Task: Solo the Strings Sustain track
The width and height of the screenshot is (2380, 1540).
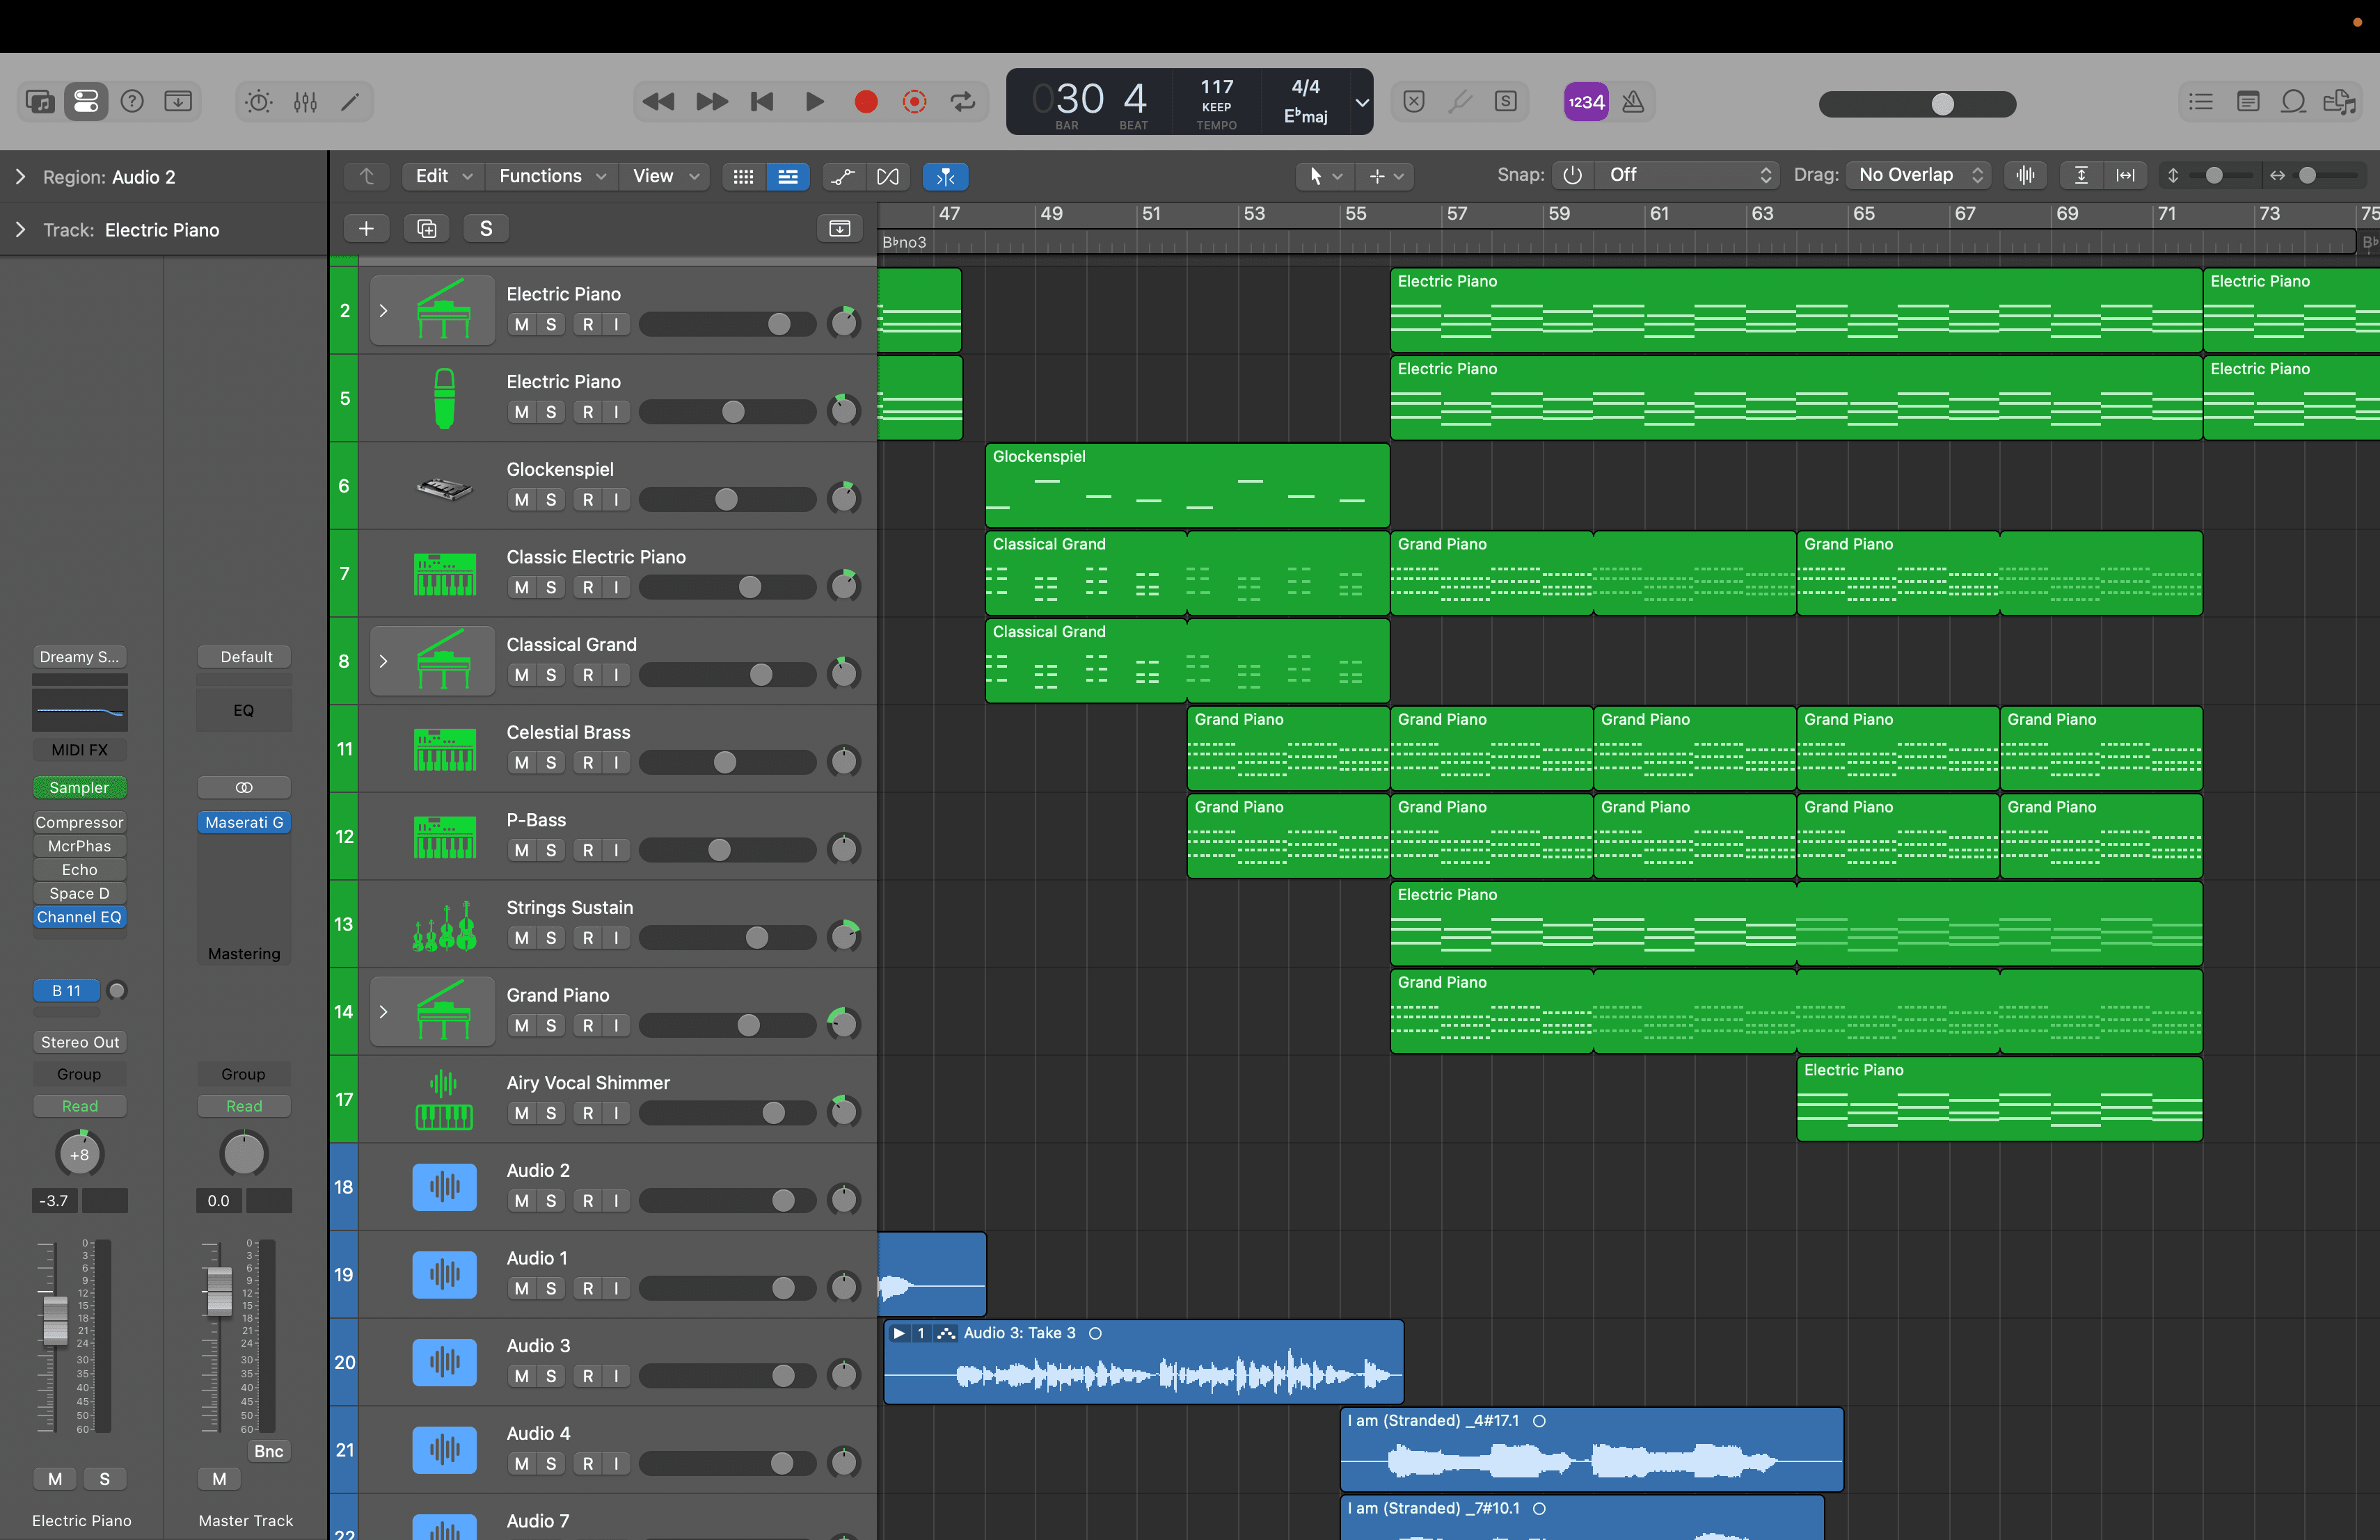Action: [x=550, y=938]
